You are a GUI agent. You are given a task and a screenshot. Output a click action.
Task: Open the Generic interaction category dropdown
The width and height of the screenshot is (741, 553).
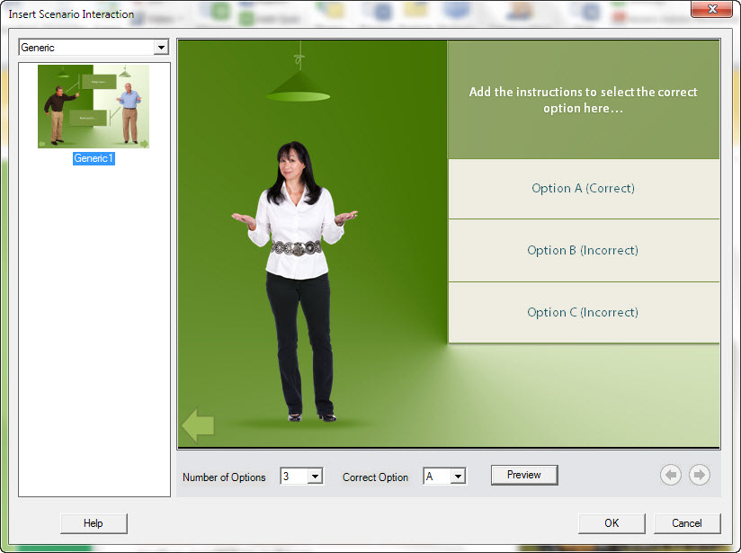click(162, 47)
